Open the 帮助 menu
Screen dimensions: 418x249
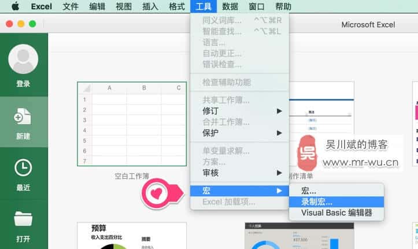[283, 7]
